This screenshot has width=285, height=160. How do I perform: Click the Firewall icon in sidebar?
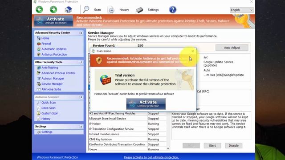(x=39, y=44)
